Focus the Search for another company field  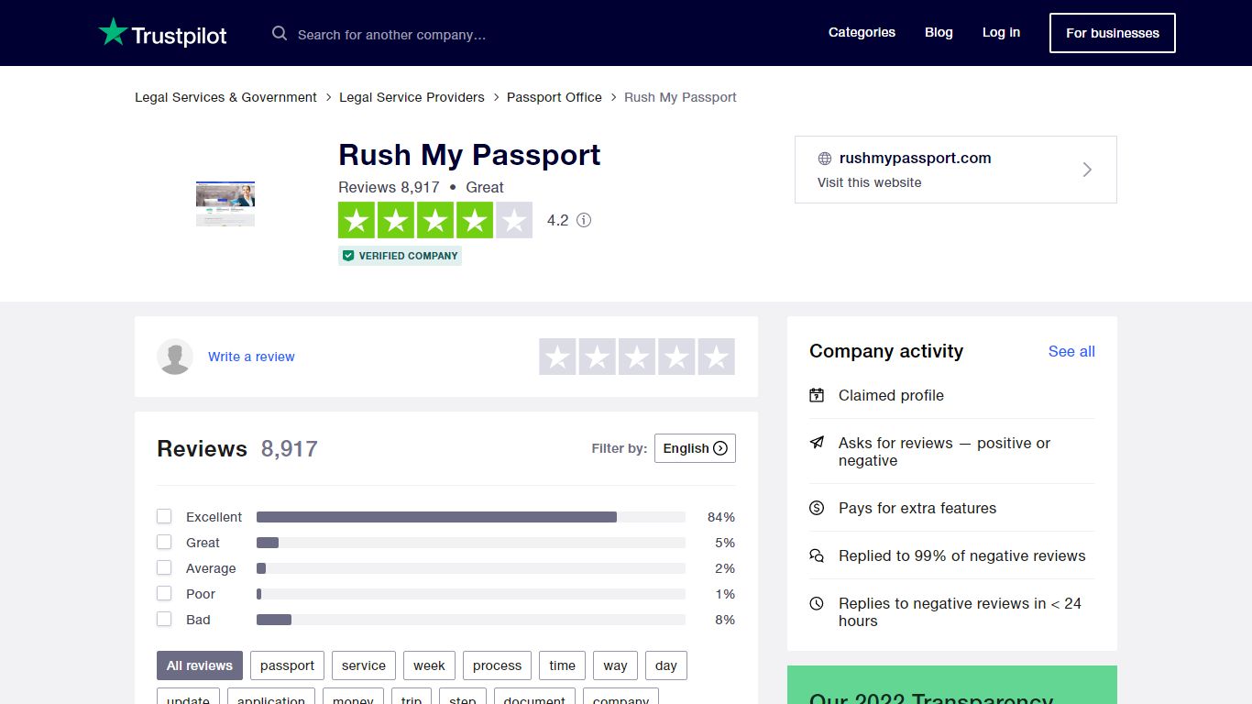click(391, 35)
